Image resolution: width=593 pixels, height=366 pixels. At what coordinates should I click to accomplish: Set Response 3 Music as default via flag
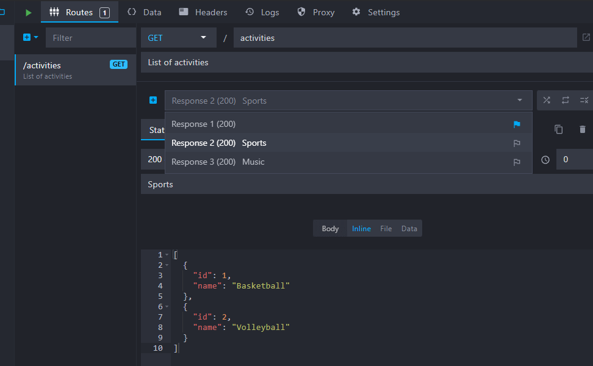pos(517,162)
